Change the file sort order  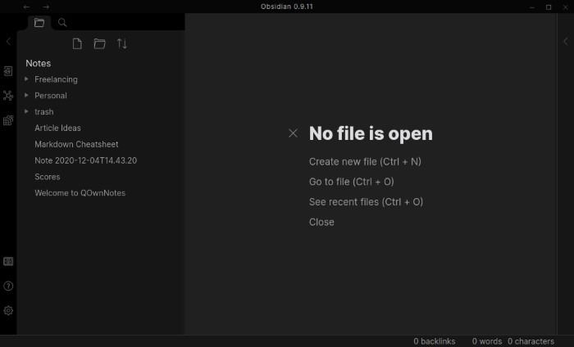click(x=121, y=43)
